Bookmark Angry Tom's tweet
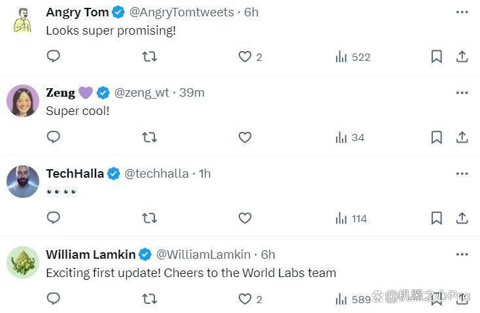Viewport: 480px width, 313px height. pos(437,57)
